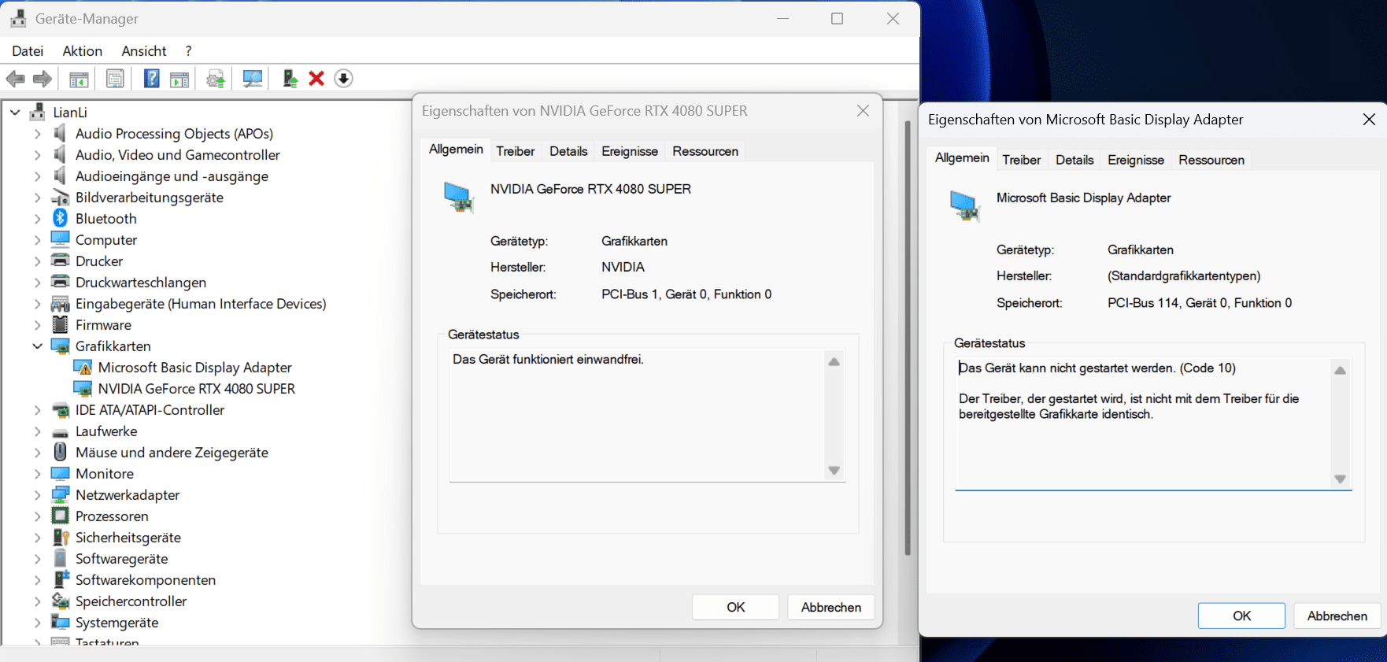Click Abbrechen in Microsoft Basic Display Adapter dialog
Viewport: 1387px width, 662px height.
click(x=1337, y=616)
